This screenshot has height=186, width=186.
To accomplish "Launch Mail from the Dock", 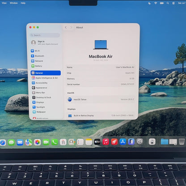I will pos(20,143).
